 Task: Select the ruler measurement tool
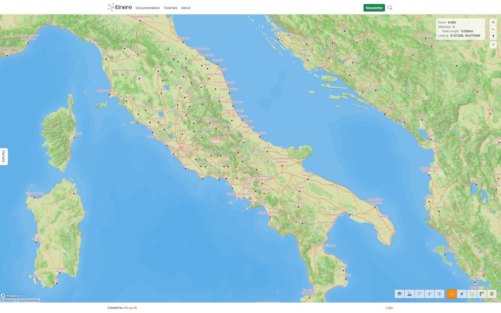pos(482,294)
